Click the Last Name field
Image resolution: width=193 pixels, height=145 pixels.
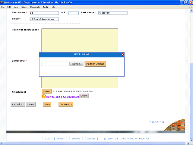[x=113, y=13]
